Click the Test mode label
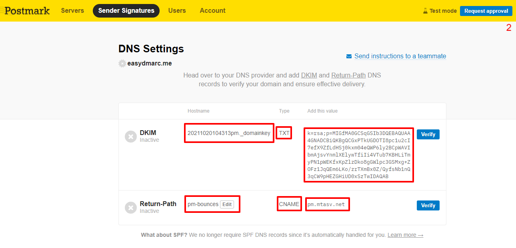This screenshot has width=516, height=248. point(443,11)
